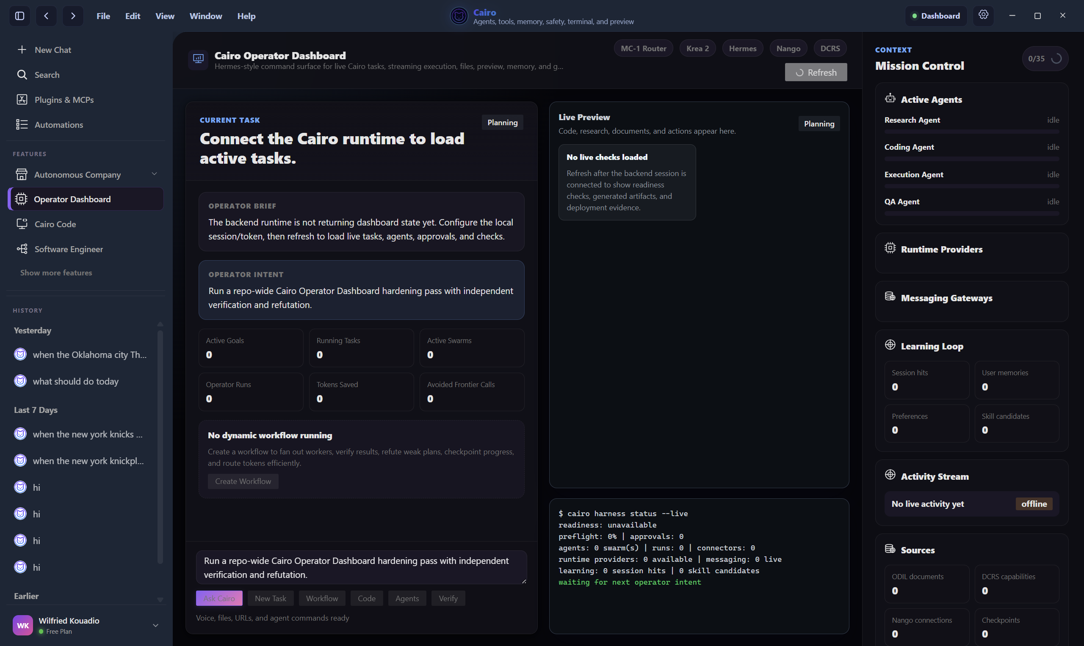Viewport: 1084px width, 646px height.
Task: Click Show more features link
Action: coord(56,272)
